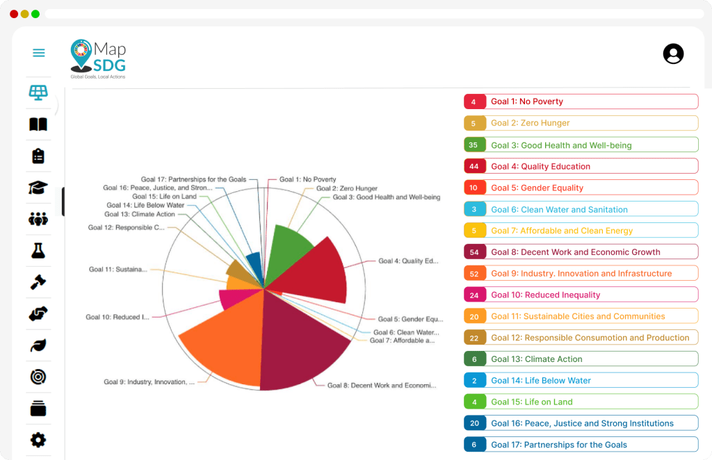The width and height of the screenshot is (712, 460).
Task: Open the open book sidebar icon
Action: (38, 125)
